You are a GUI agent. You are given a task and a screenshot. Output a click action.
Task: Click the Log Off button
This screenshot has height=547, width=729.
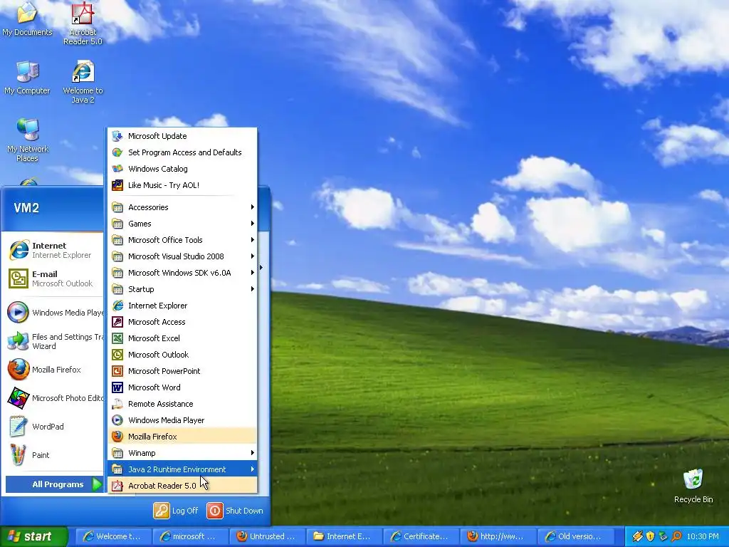[177, 510]
